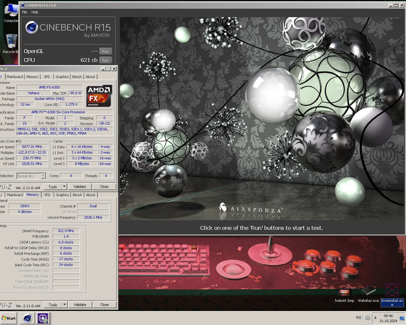This screenshot has height=325, width=406.
Task: Switch to Memory tab in upper CPU-Z
Action: 32,77
